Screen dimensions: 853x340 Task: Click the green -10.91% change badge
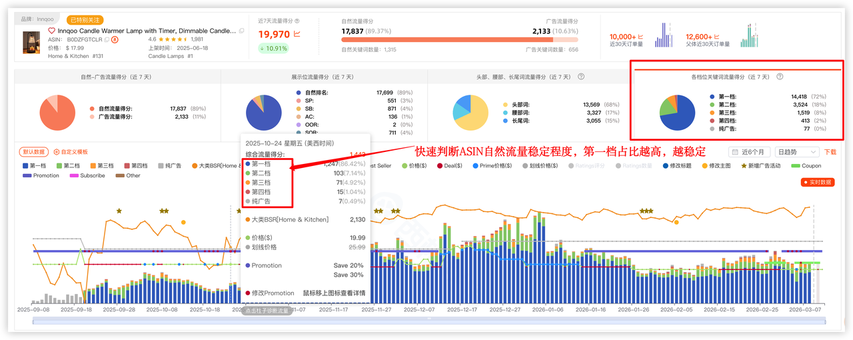(274, 48)
